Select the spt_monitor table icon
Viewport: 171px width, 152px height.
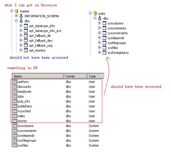(26, 50)
